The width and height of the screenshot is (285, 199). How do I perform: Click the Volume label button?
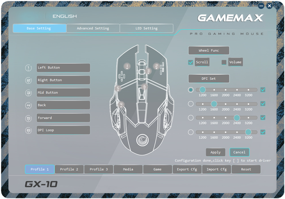tap(235, 62)
